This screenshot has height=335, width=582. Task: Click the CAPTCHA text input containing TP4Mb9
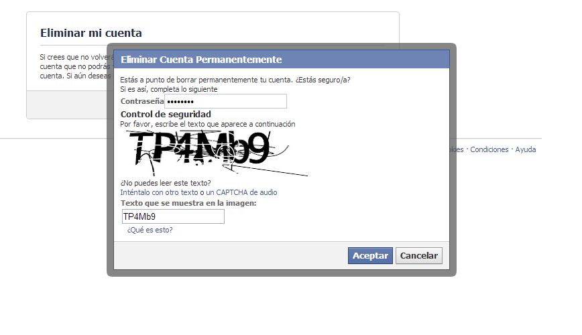[173, 216]
